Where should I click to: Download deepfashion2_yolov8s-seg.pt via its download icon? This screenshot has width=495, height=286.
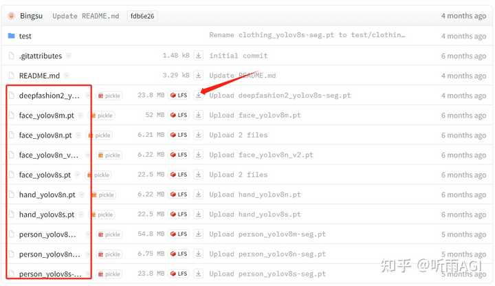[198, 95]
